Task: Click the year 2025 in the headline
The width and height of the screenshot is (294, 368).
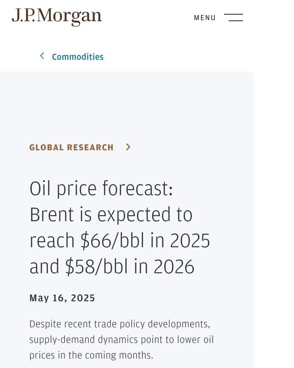Action: pyautogui.click(x=190, y=241)
